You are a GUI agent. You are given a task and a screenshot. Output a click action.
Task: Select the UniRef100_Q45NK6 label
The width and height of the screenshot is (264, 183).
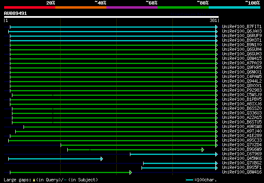tap(242, 159)
